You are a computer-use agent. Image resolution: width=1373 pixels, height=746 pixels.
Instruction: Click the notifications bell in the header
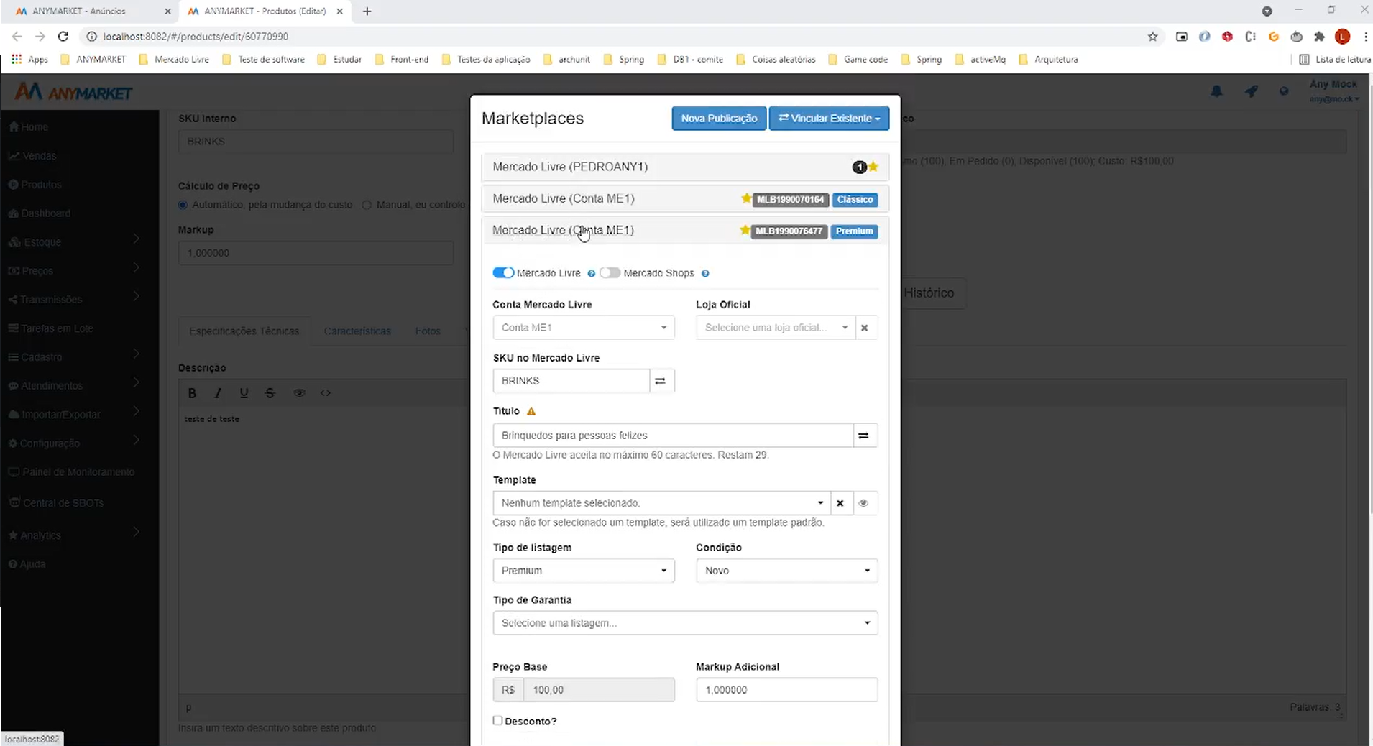click(1217, 91)
